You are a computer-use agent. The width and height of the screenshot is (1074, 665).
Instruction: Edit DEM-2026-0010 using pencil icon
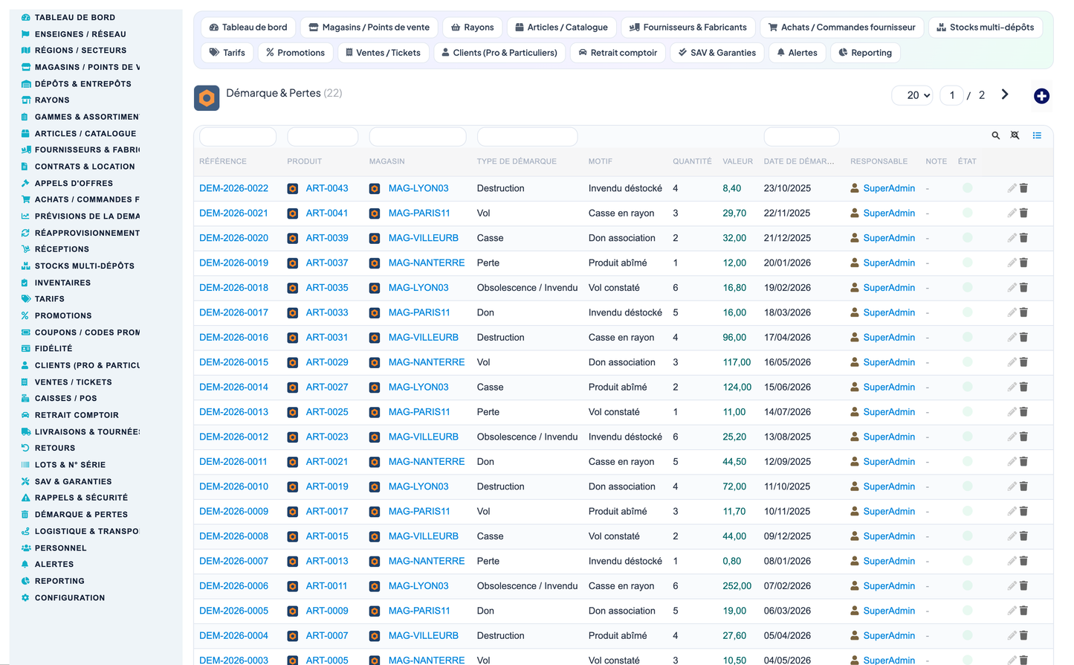(x=1012, y=486)
